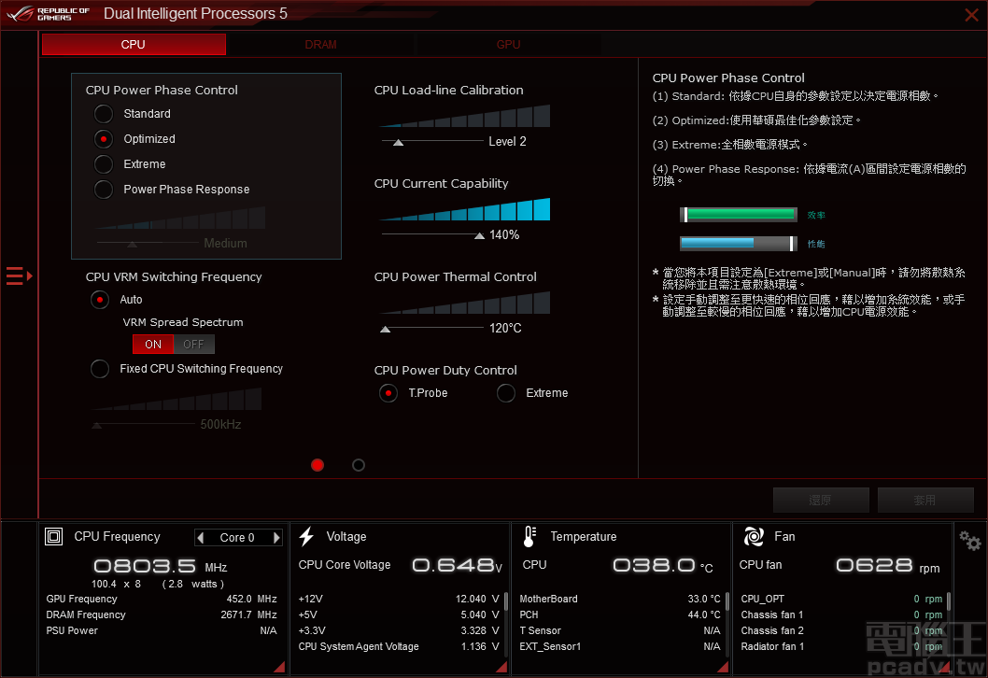Click the PCH temperature row
Viewport: 988px width, 678px height.
coord(620,615)
